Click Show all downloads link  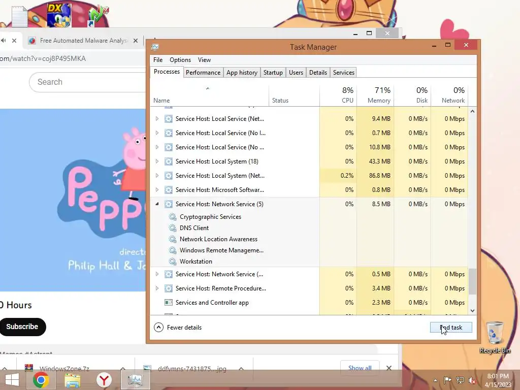click(x=360, y=368)
